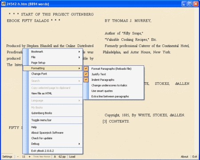200x160 pixels.
Task: Select Toggle menu bar option
Action: point(52,120)
